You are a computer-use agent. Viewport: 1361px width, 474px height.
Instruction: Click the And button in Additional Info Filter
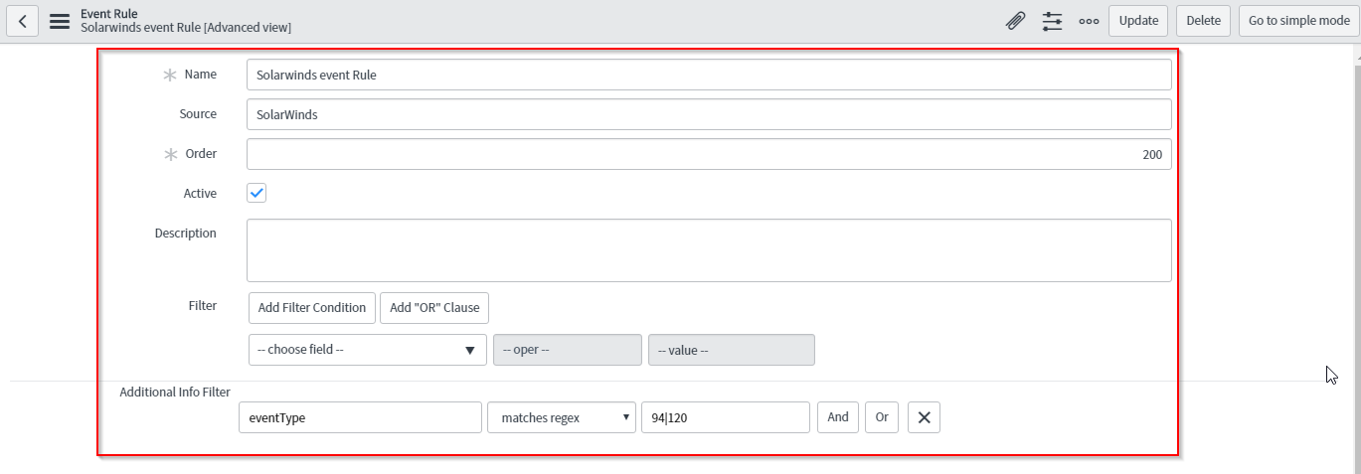pos(838,417)
